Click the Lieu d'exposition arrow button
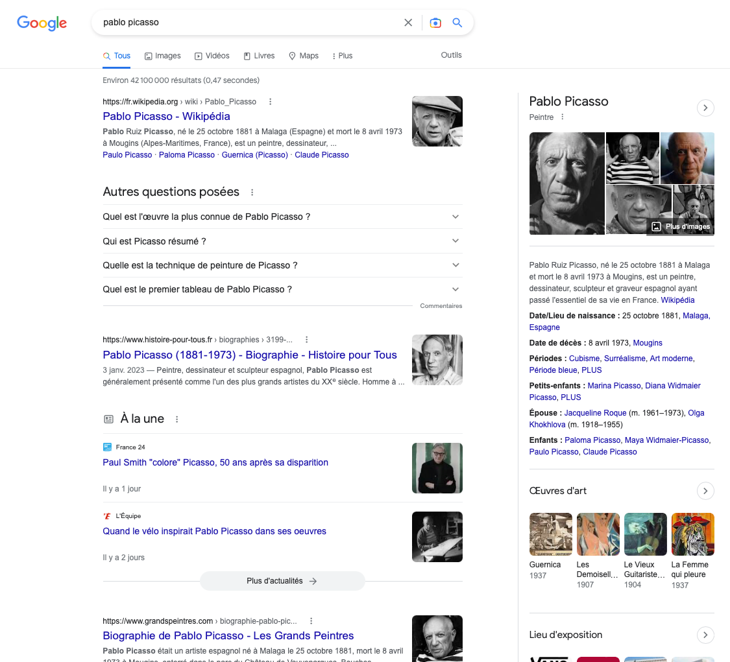Screen dimensions: 730x662 click(705, 635)
